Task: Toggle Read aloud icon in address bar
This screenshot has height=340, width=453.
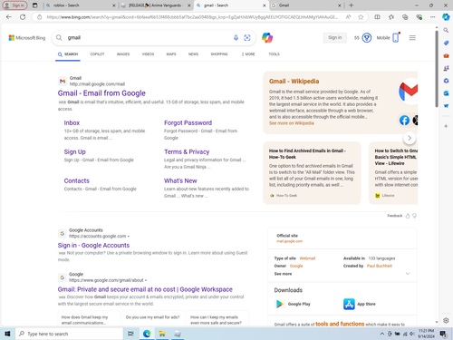Action: (x=348, y=17)
